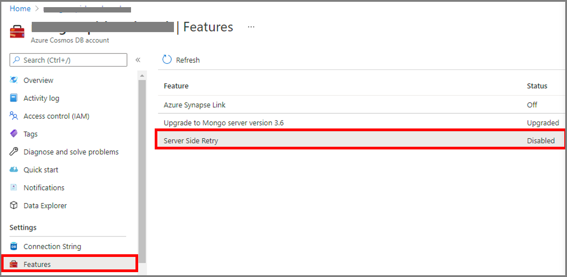Open the ellipsis more options menu
Screen dimensions: 567x277
click(x=251, y=27)
